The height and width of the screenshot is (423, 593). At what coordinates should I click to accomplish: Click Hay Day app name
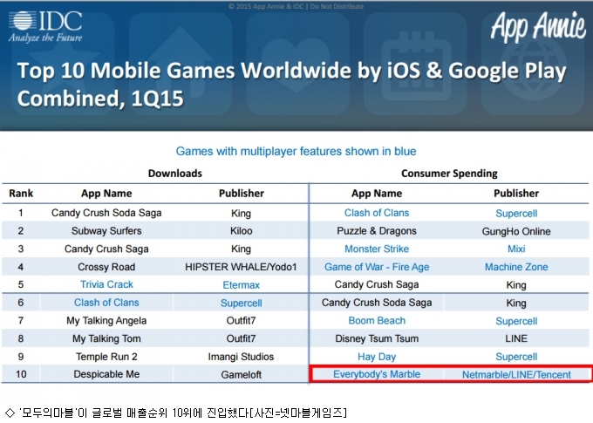[377, 357]
